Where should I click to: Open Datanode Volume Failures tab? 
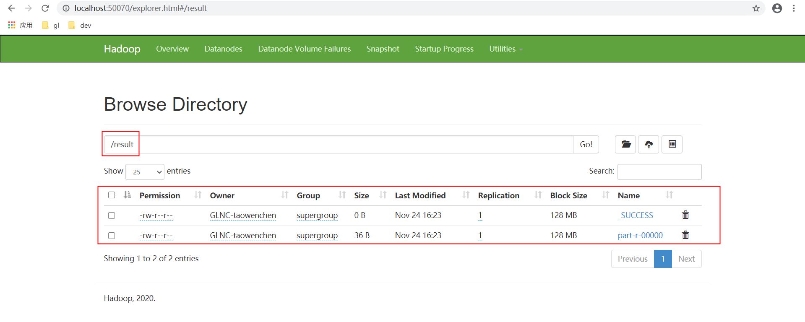pyautogui.click(x=305, y=49)
